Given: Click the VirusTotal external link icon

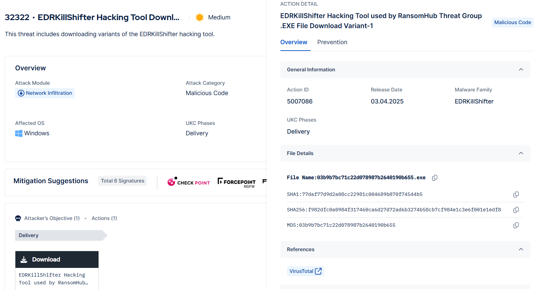Looking at the screenshot, I should [x=318, y=271].
